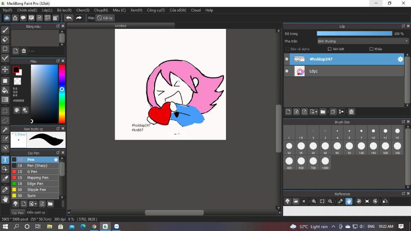Open the Pha trộn blend mode dropdown
This screenshot has height=231, width=411.
point(362,41)
